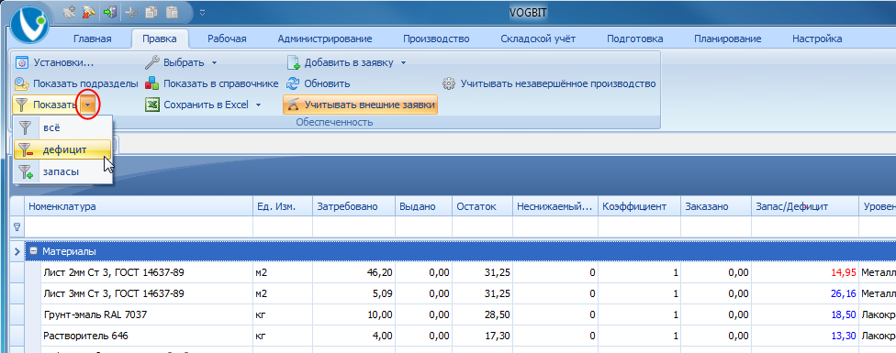Click the Обновить refresh button
Screen dimensions: 896x353
[318, 83]
